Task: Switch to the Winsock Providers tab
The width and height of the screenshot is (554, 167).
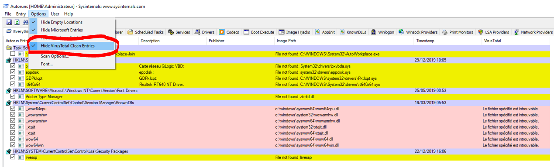Action: (418, 32)
